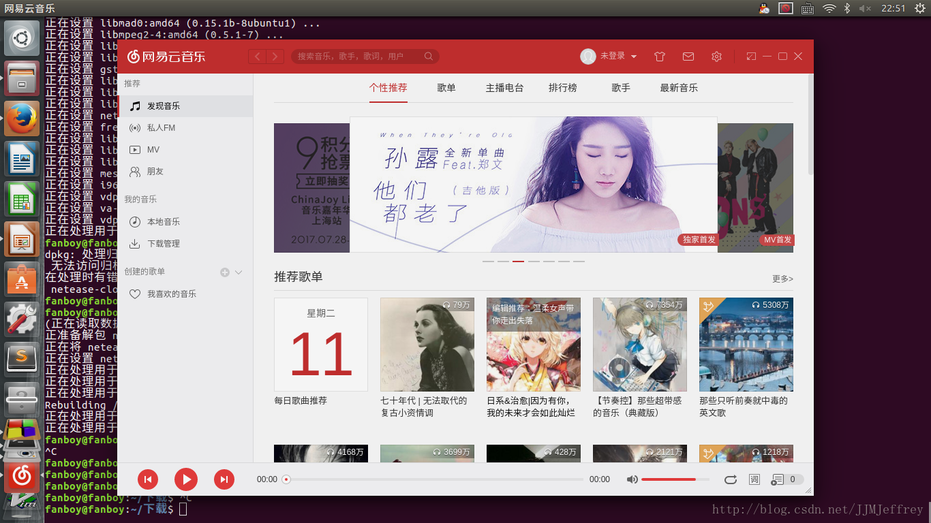Open MV in the sidebar

tap(185, 150)
